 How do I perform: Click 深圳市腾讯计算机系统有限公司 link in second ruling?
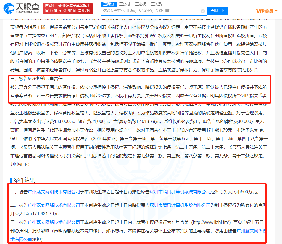click(180, 205)
